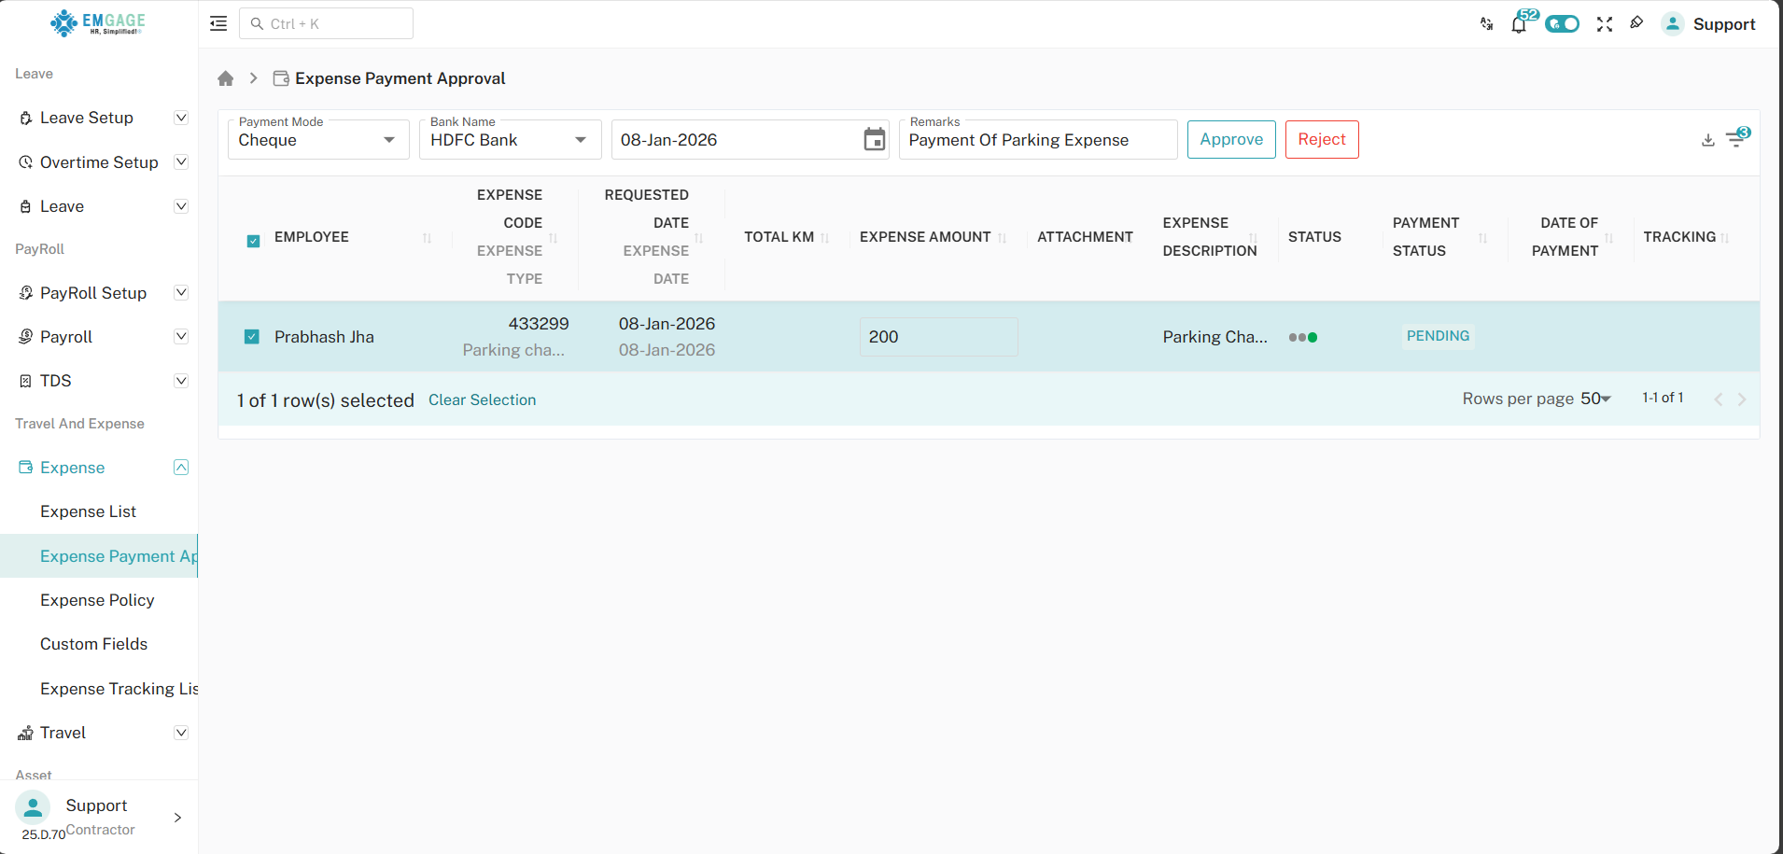Viewport: 1783px width, 854px height.
Task: Click the notification bell icon
Action: (1519, 25)
